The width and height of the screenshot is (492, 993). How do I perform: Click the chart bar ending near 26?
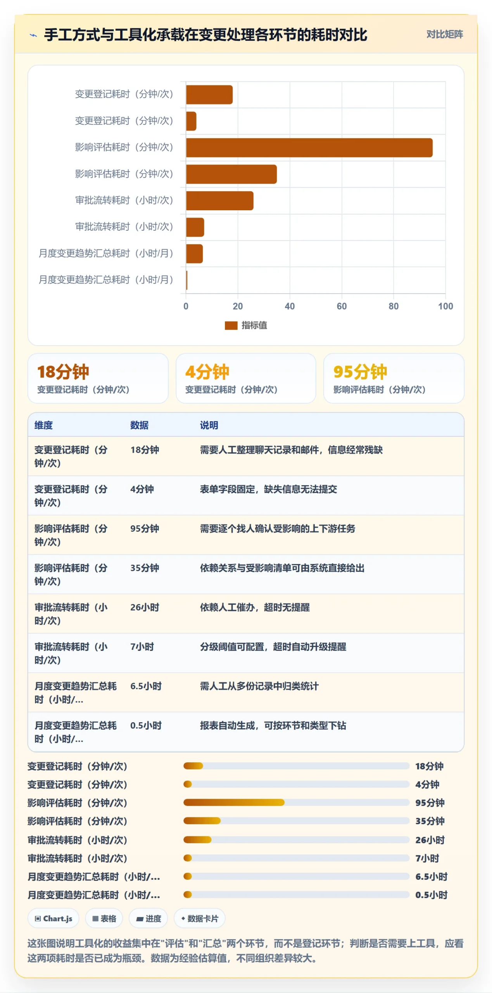click(219, 201)
